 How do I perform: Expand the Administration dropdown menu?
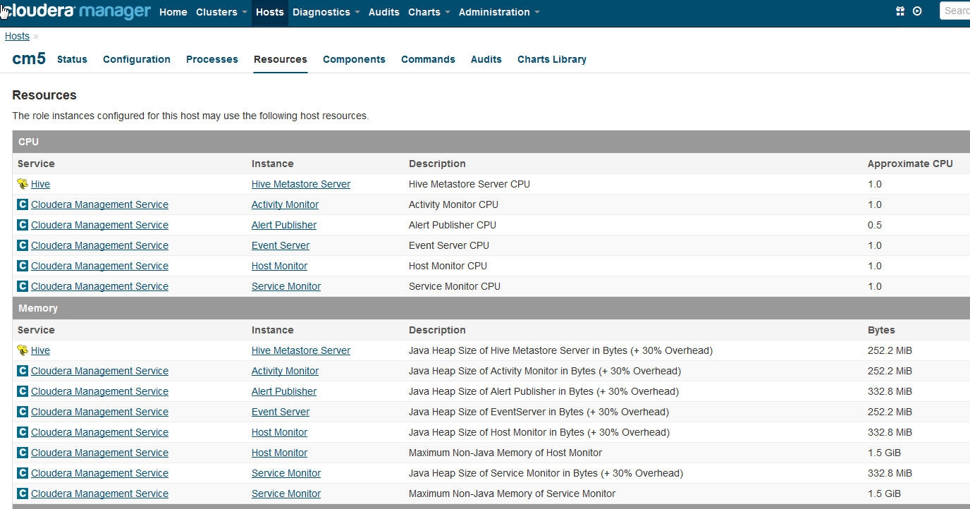pyautogui.click(x=499, y=12)
